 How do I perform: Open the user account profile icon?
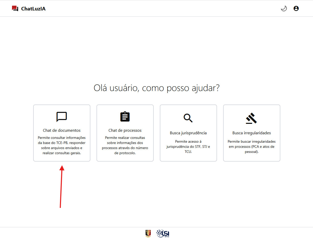(296, 8)
